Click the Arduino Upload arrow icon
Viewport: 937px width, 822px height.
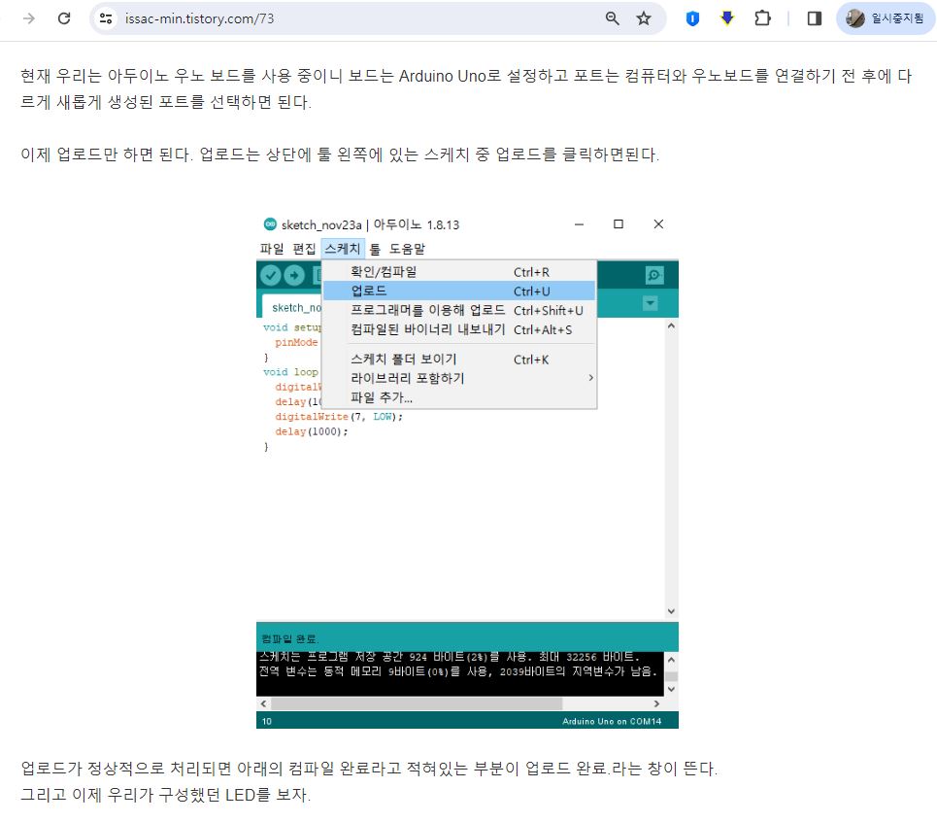click(293, 276)
